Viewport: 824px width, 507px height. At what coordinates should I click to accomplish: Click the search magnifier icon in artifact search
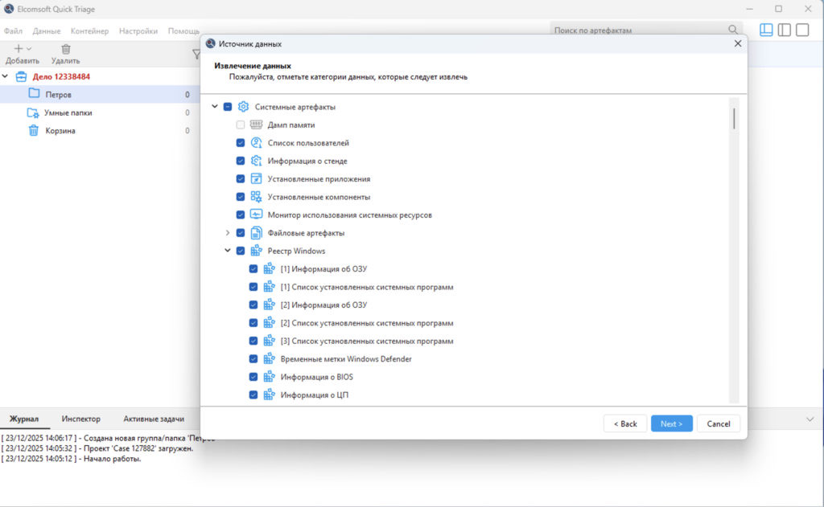[x=733, y=30]
